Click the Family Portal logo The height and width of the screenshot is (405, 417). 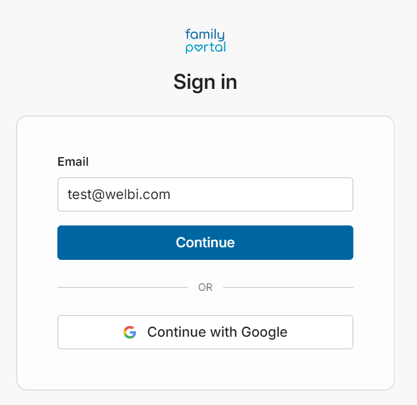pos(205,41)
